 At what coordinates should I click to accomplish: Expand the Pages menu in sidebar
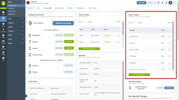(16, 43)
